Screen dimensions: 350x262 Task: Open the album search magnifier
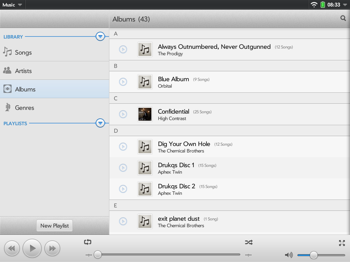click(x=343, y=18)
